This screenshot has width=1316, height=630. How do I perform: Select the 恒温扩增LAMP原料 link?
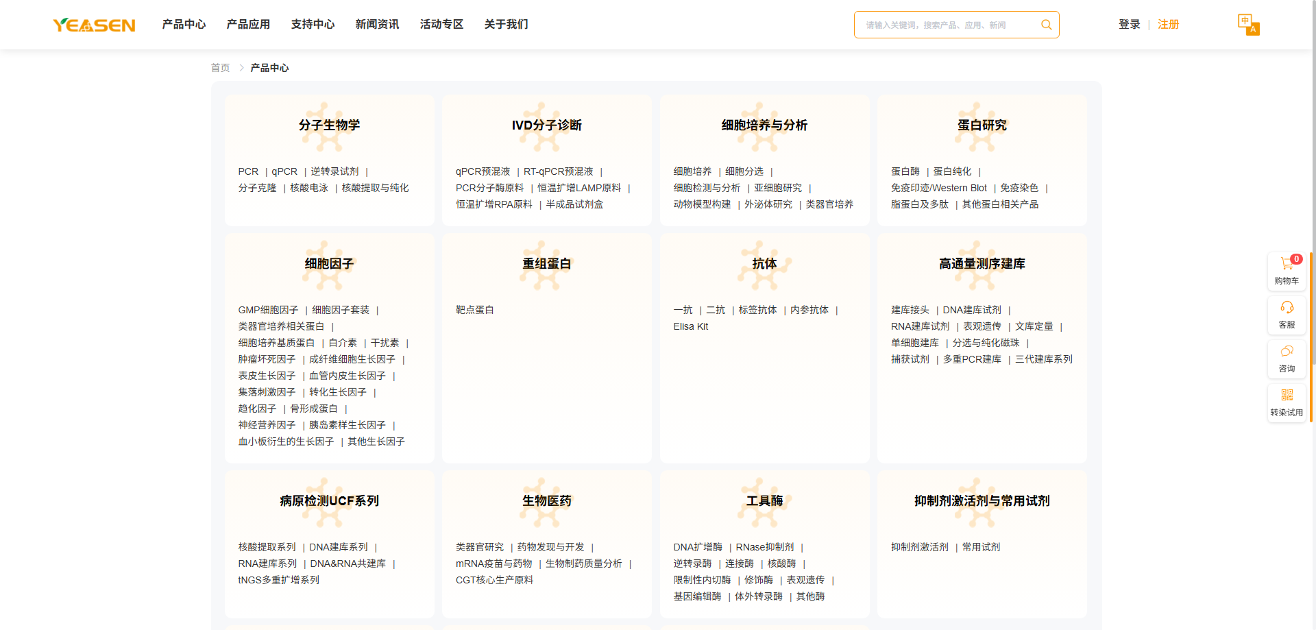tap(579, 188)
